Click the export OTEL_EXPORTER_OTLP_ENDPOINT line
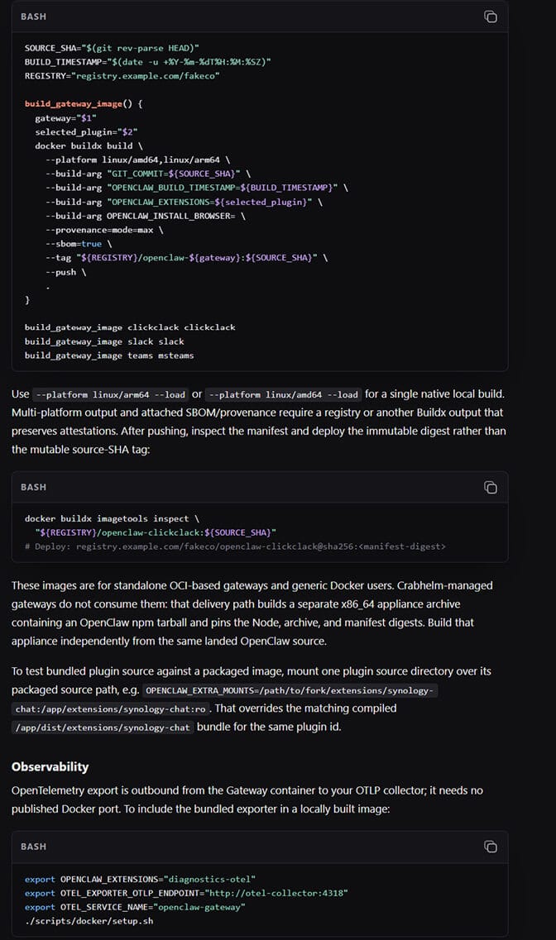The image size is (556, 940). [186, 893]
